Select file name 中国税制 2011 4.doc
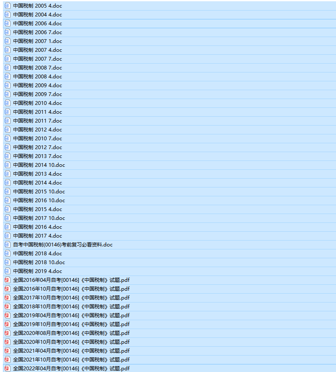The image size is (336, 372). 38,112
